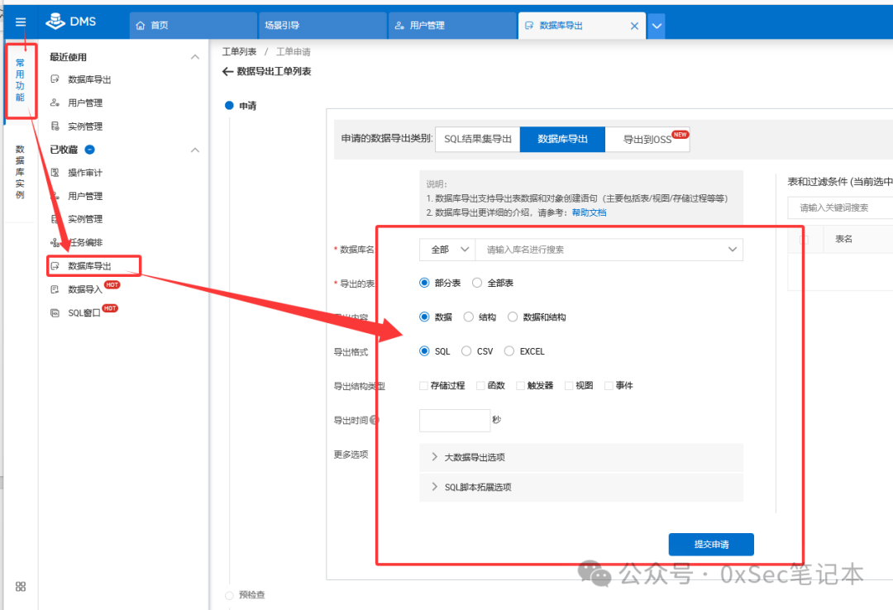Open 任务编排 in 已收藏 list
Image resolution: width=893 pixels, height=610 pixels.
85,243
